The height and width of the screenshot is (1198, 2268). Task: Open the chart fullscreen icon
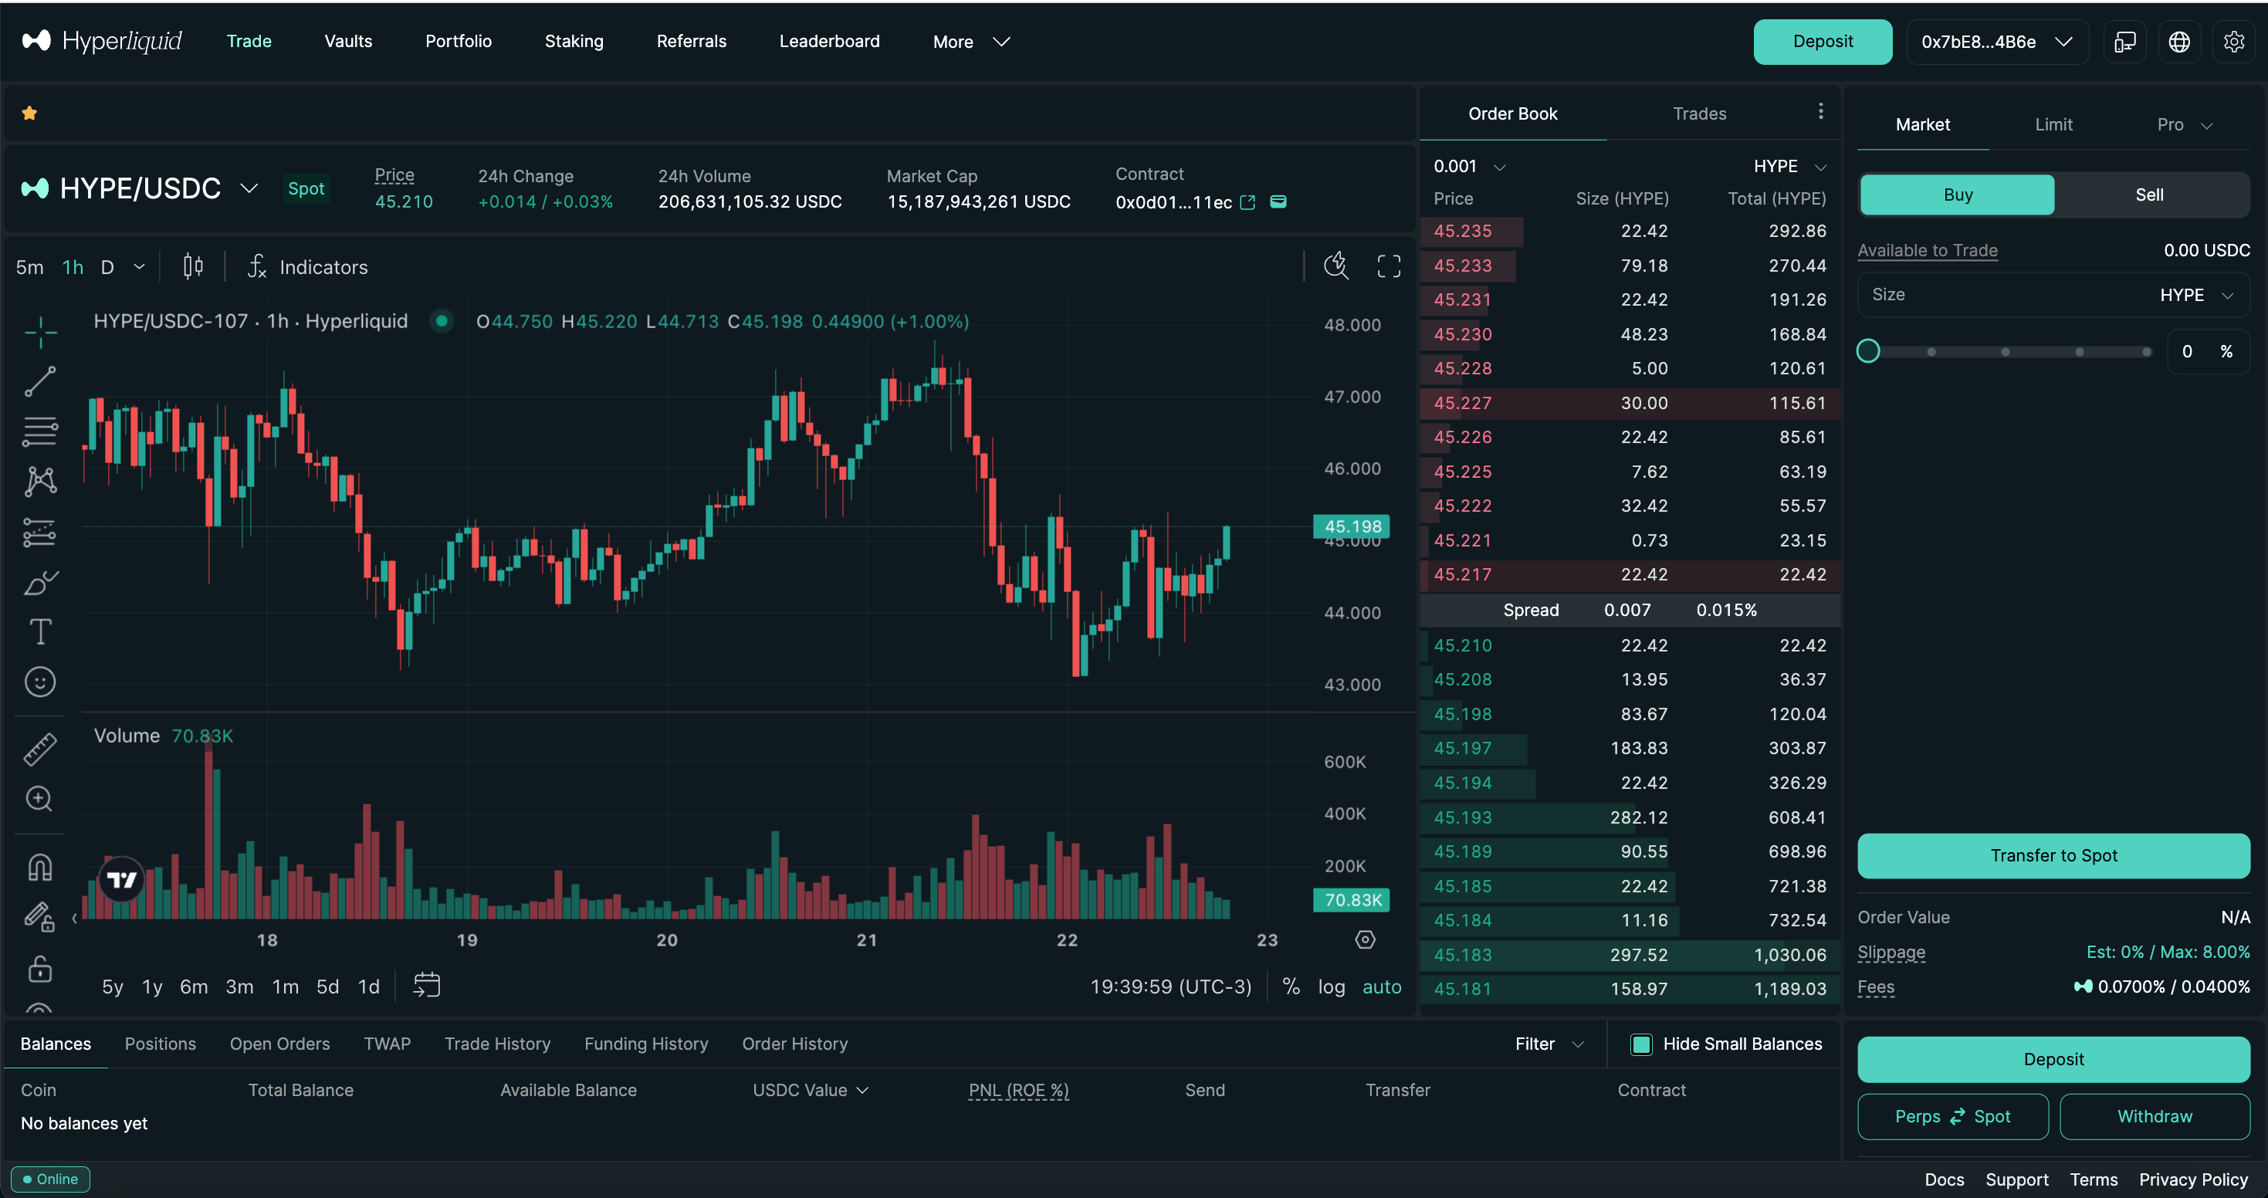[x=1389, y=266]
